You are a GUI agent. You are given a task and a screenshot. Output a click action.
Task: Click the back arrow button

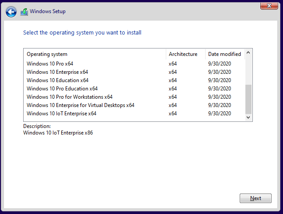click(11, 12)
